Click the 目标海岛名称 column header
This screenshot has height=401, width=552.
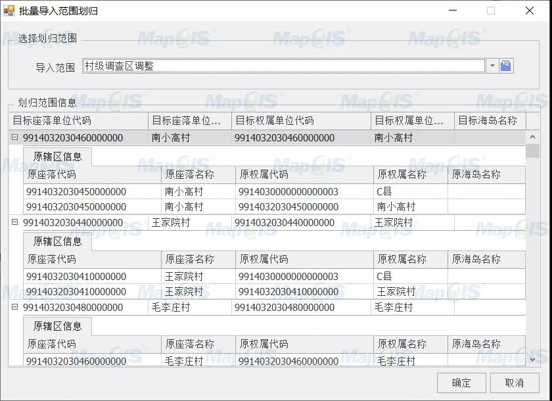tap(488, 121)
